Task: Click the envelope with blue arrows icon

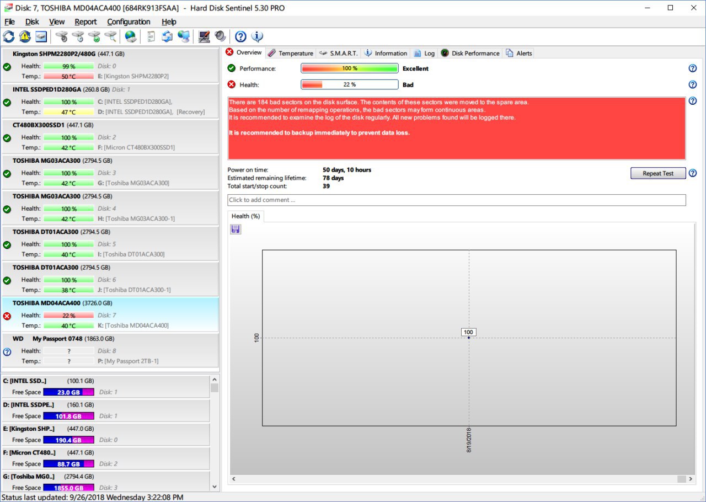Action: pyautogui.click(x=167, y=36)
